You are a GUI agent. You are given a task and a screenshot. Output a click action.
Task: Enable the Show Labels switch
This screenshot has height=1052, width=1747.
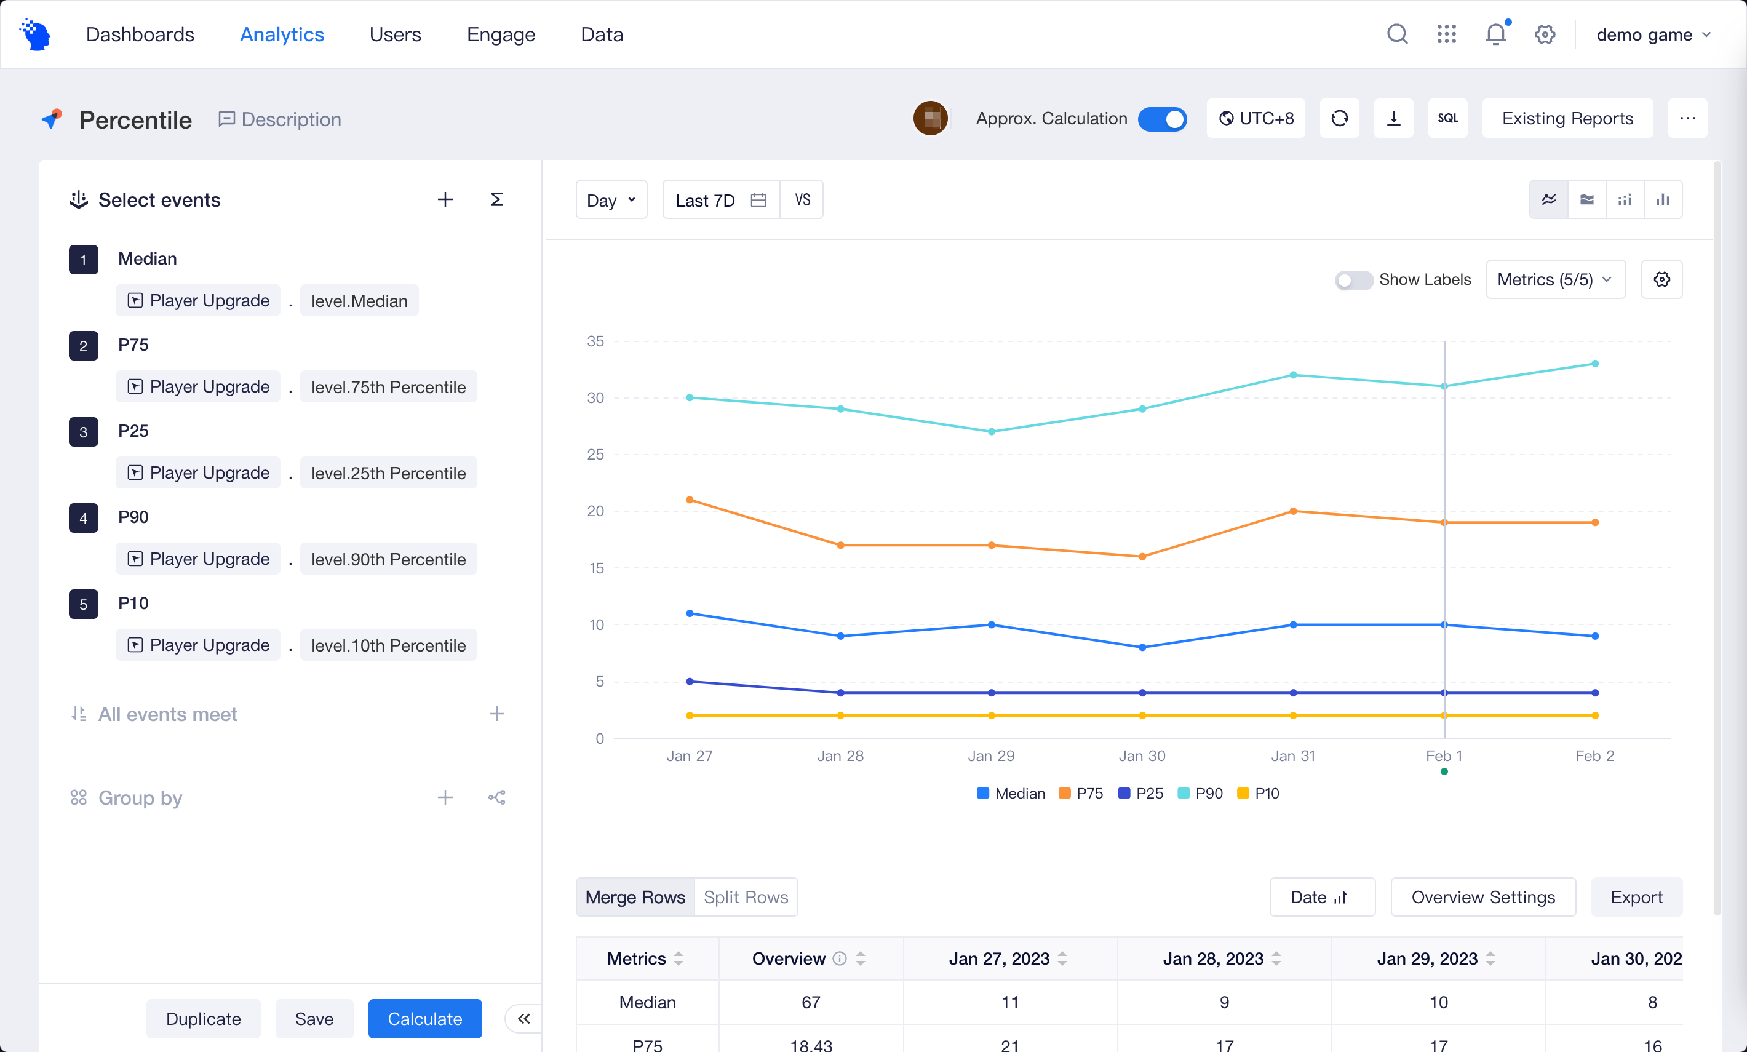point(1353,280)
